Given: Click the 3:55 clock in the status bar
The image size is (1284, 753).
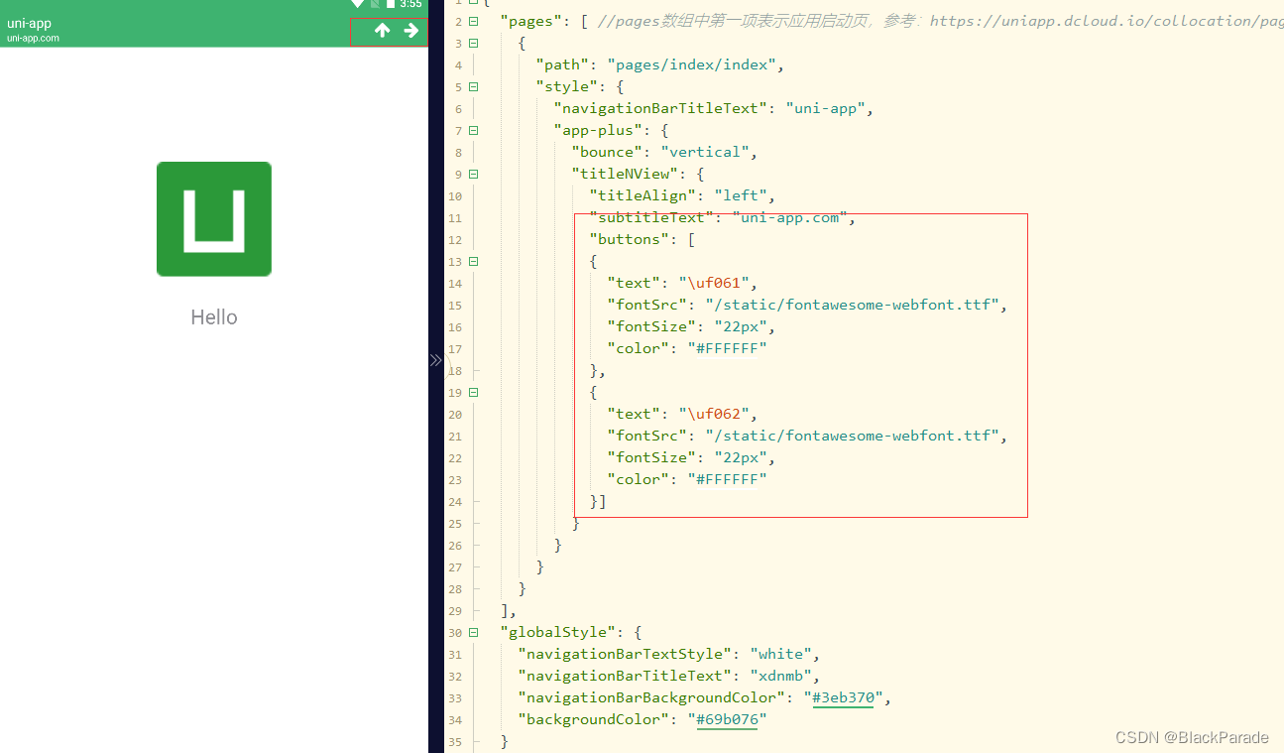Looking at the screenshot, I should tap(410, 4).
